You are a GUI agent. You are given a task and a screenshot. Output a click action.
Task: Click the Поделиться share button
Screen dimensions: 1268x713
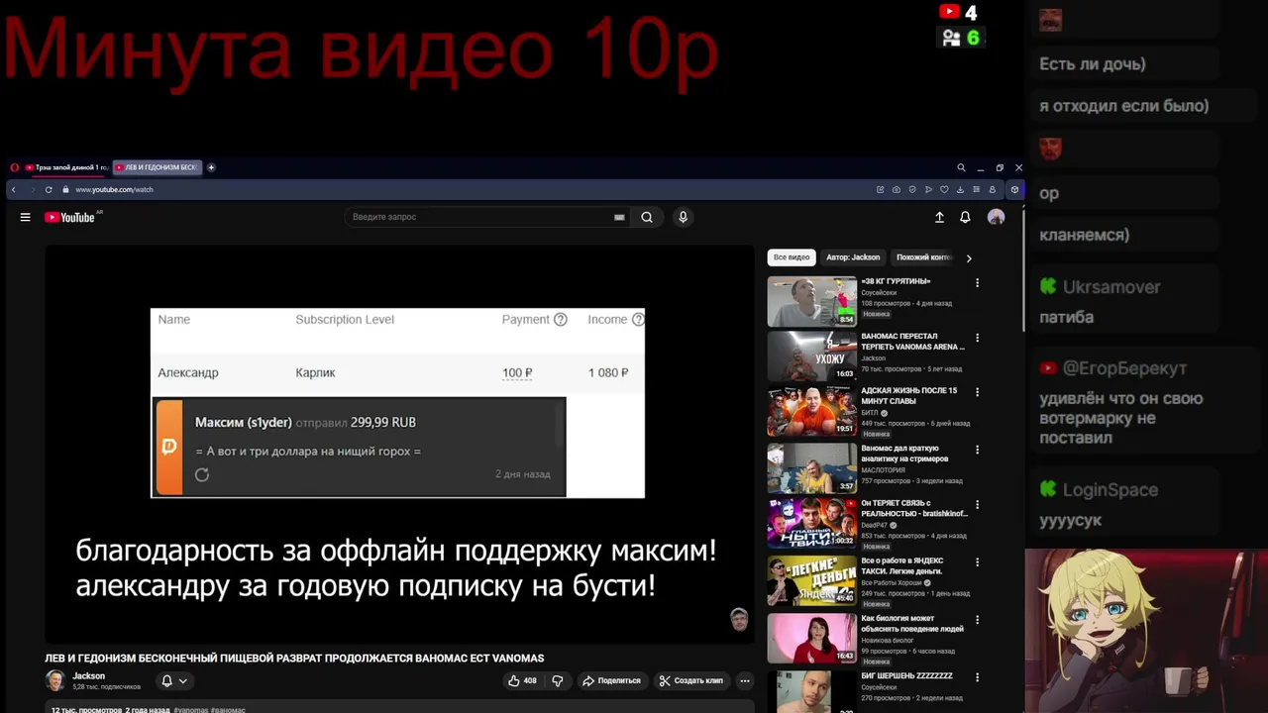pos(611,680)
